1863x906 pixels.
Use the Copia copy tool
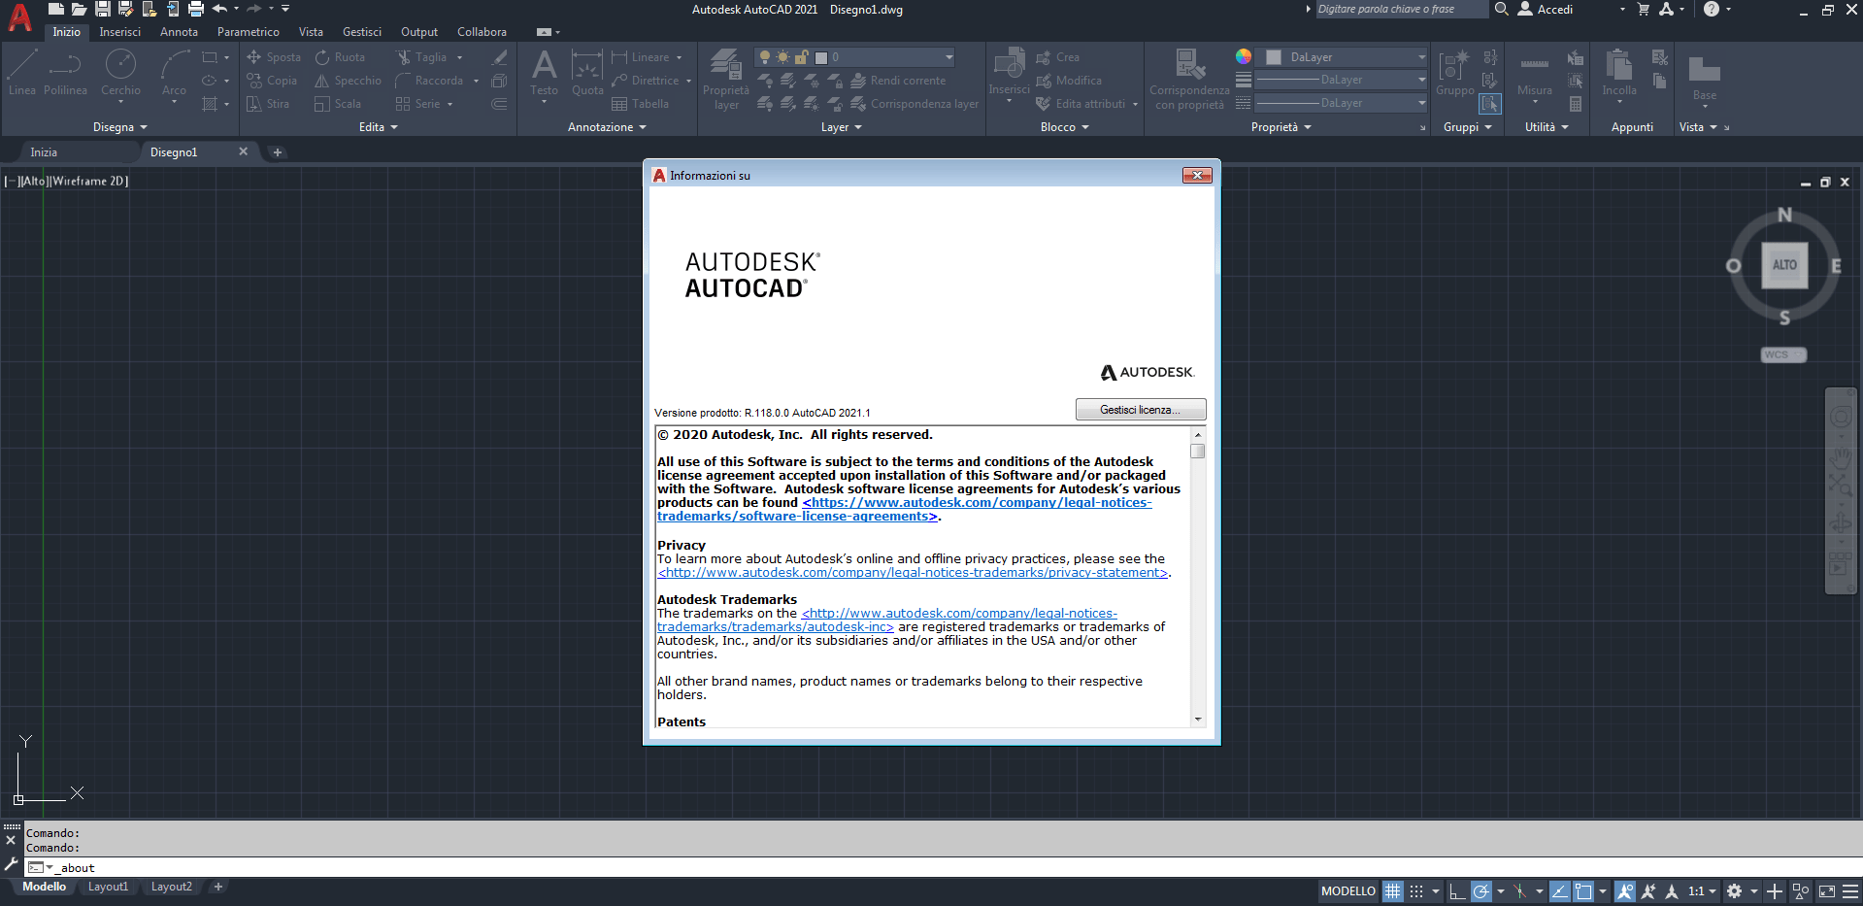tap(272, 81)
